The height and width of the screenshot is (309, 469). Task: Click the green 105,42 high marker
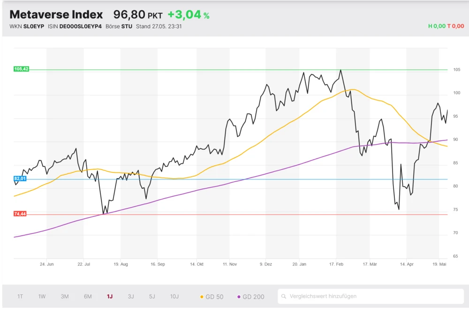click(21, 69)
